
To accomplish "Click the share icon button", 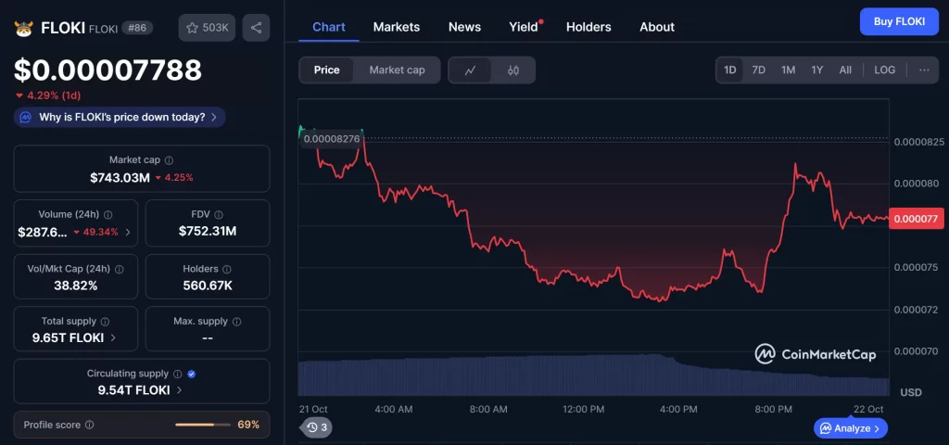I will tap(256, 28).
